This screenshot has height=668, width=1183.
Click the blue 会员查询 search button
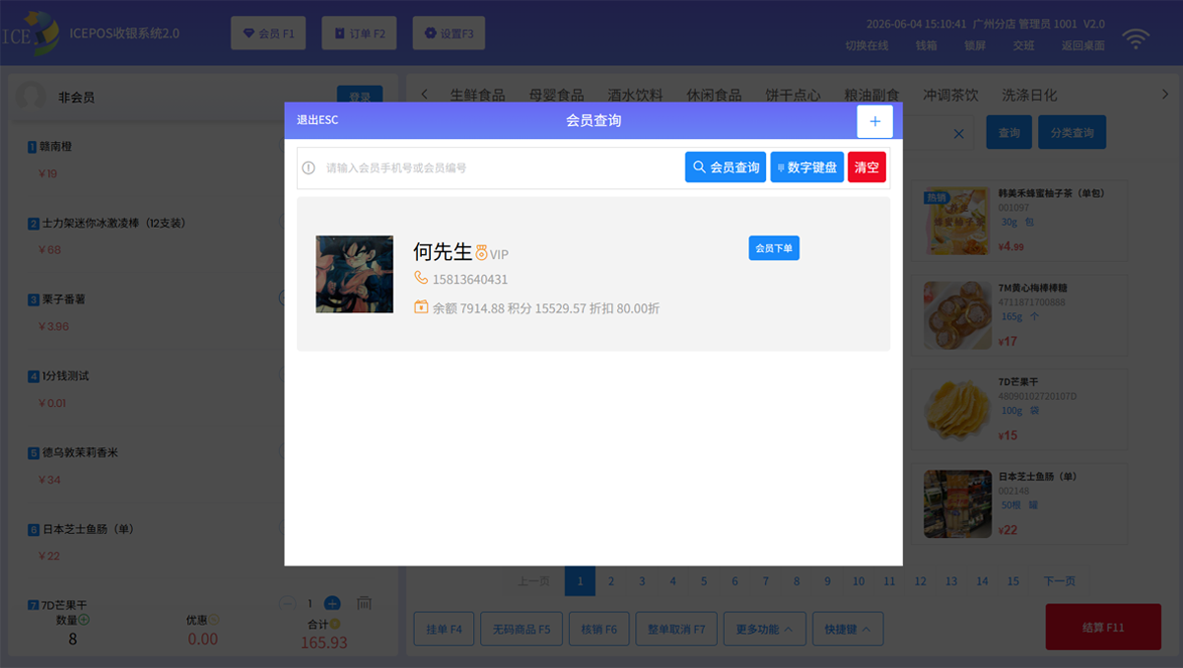(x=726, y=167)
